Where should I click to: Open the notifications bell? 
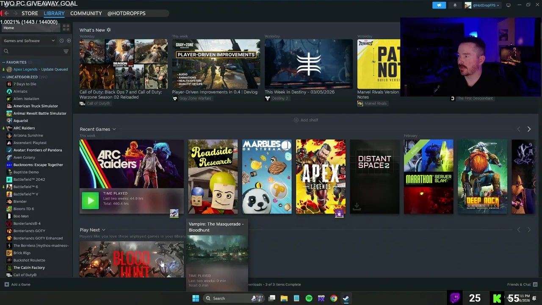pyautogui.click(x=455, y=5)
